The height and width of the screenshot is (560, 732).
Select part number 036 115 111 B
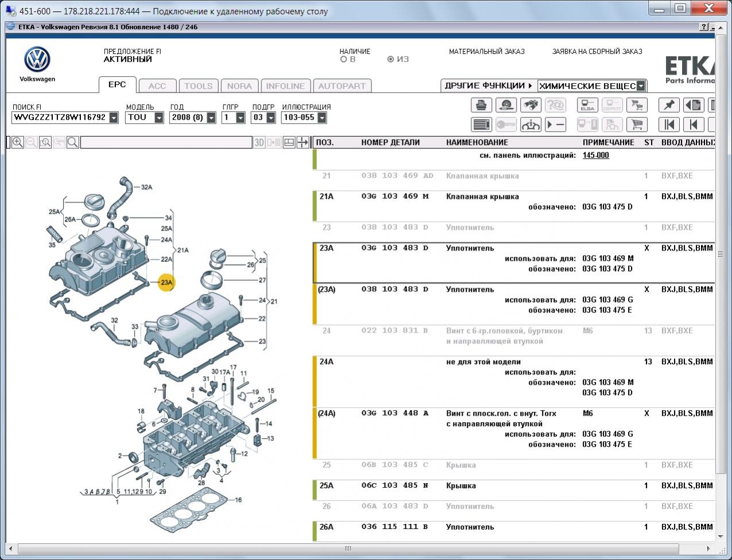coord(395,527)
